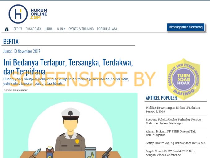
Task: Click article subtitle about pelapor pencemaran nama baik
Action: click(x=66, y=81)
